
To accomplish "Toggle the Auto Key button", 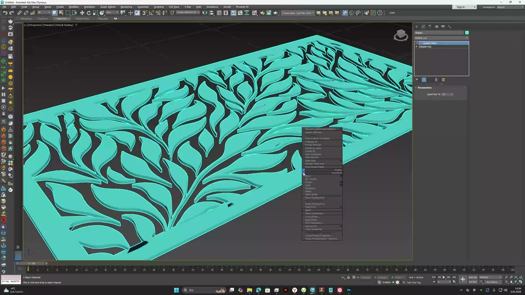I will (473, 277).
